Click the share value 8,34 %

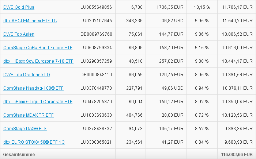pyautogui.click(x=202, y=142)
